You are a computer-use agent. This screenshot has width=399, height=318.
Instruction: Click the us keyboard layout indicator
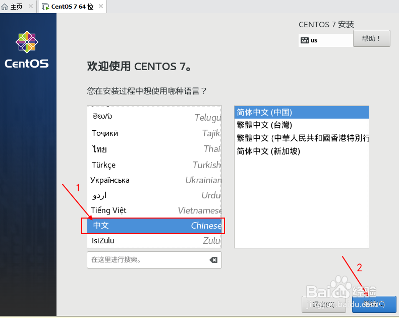(x=326, y=40)
